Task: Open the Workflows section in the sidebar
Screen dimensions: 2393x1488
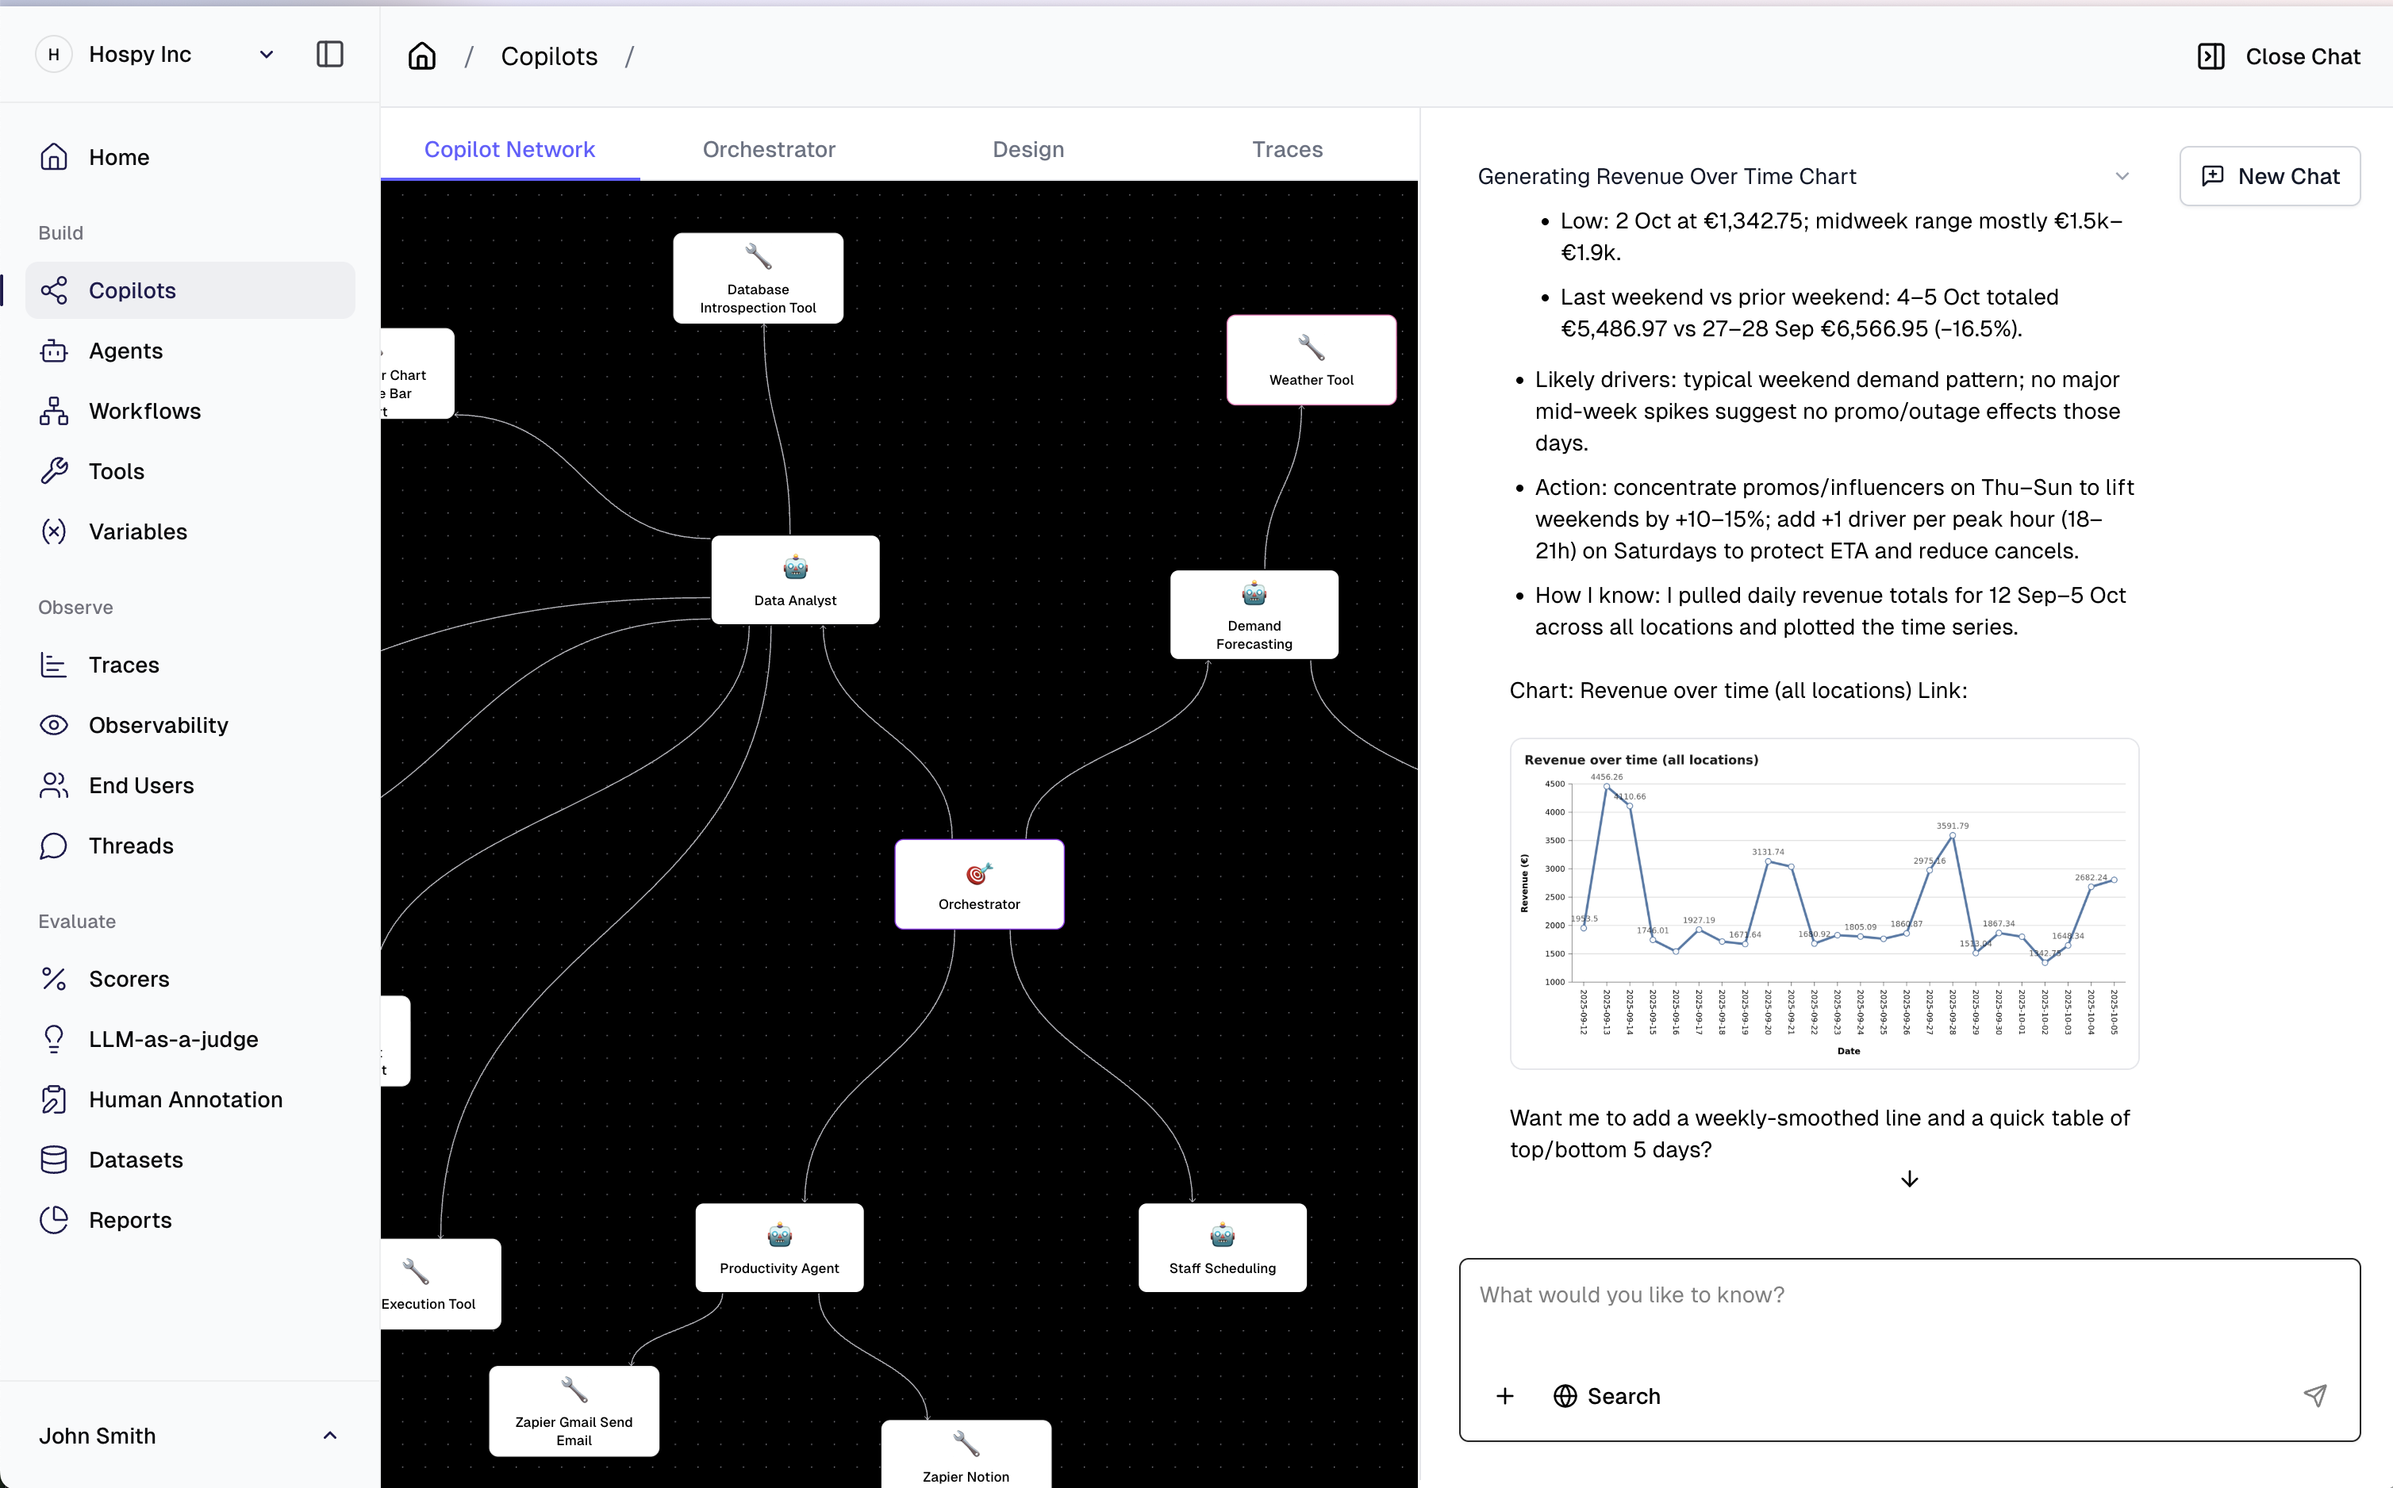Action: 144,410
